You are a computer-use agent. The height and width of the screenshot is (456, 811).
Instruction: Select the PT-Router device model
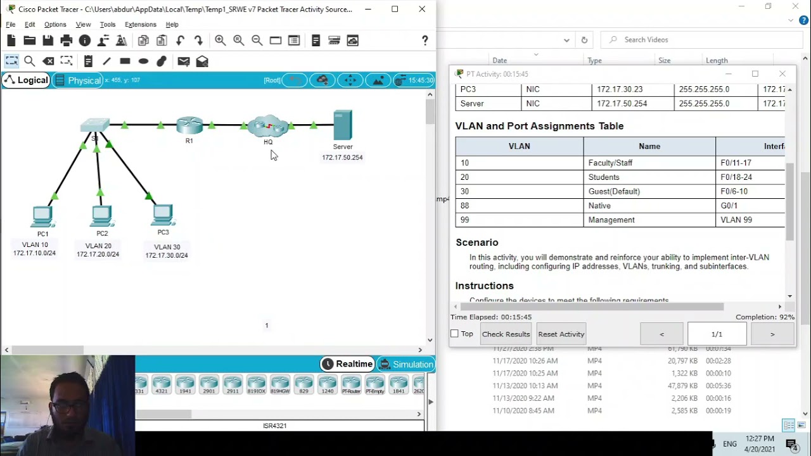point(351,384)
